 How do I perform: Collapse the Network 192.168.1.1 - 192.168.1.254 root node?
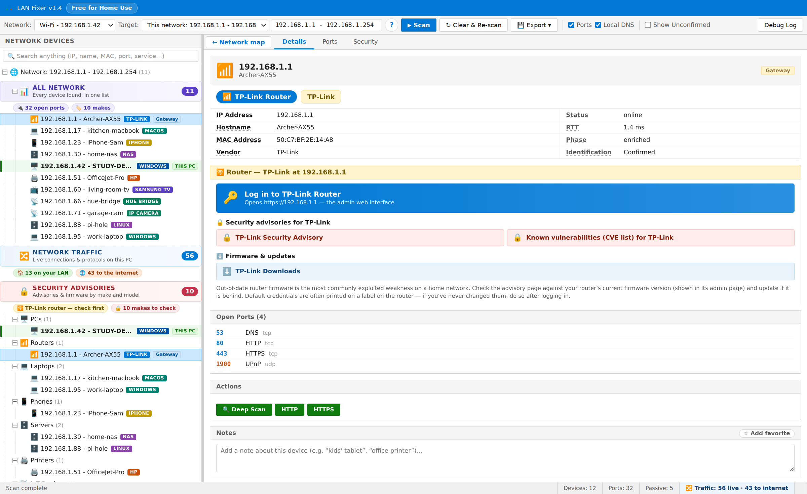5,72
